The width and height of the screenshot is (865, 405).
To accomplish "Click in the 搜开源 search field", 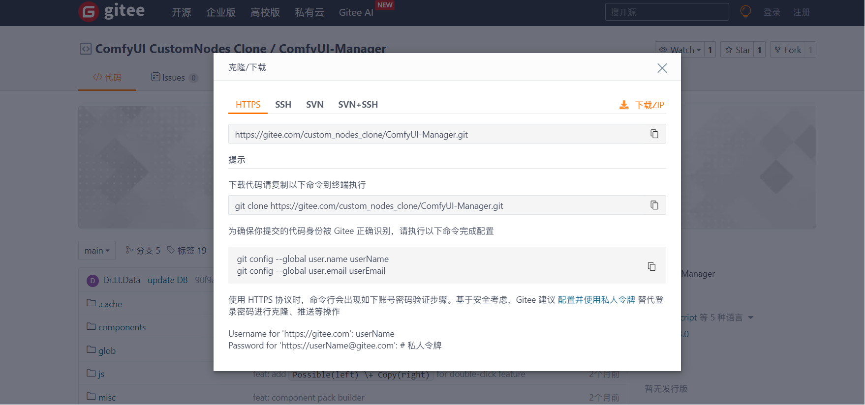I will click(667, 12).
